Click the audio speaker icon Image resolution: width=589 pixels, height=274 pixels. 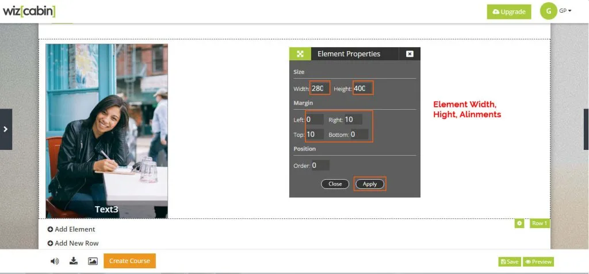click(55, 261)
